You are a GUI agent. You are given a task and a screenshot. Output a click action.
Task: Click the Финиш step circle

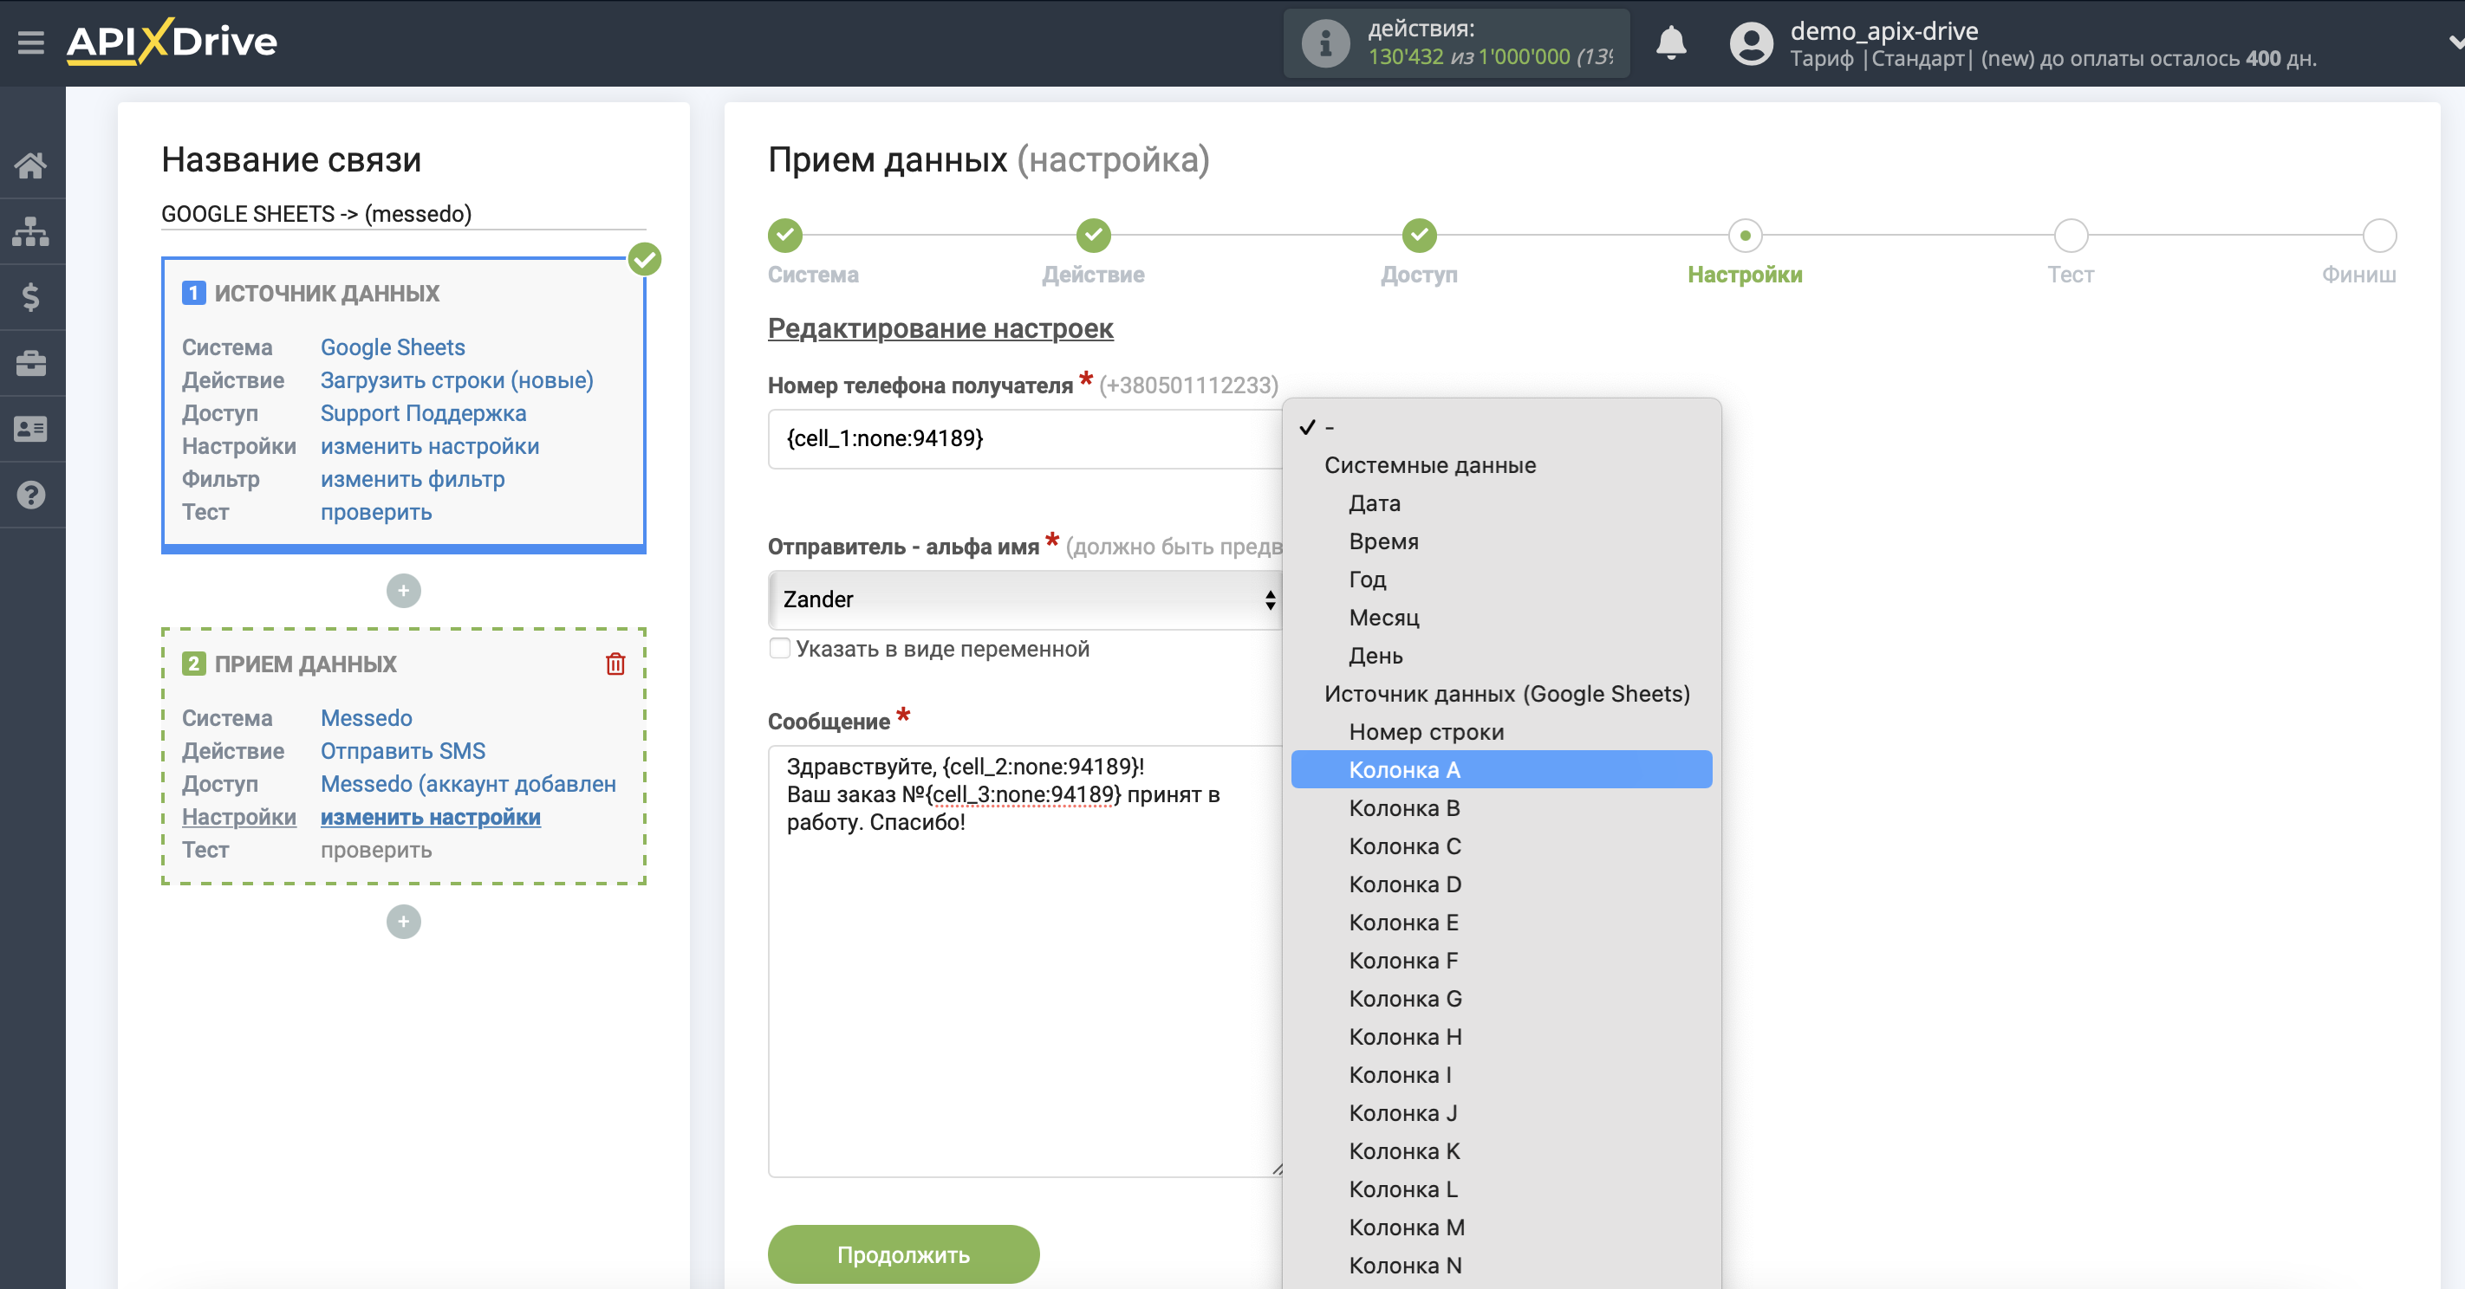tap(2379, 234)
